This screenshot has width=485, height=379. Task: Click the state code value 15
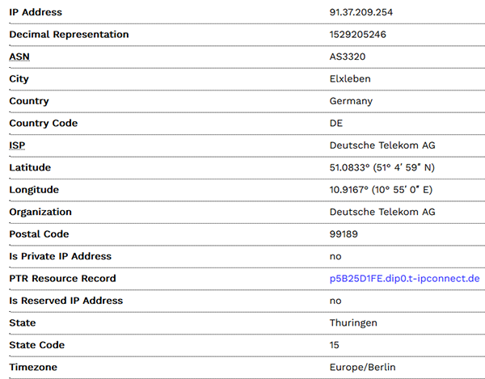pyautogui.click(x=335, y=345)
